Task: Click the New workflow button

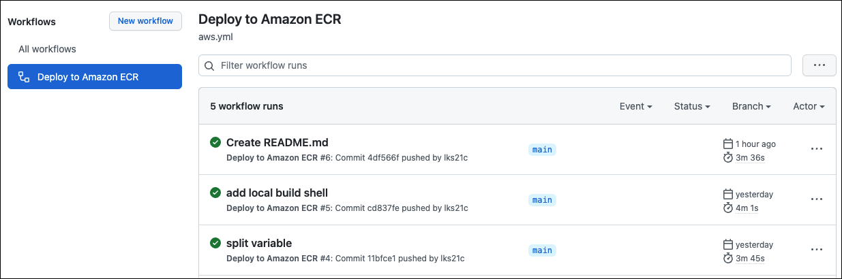Action: [145, 21]
